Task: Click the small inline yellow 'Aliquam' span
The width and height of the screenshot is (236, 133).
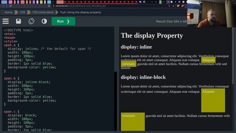Action: pos(208,60)
